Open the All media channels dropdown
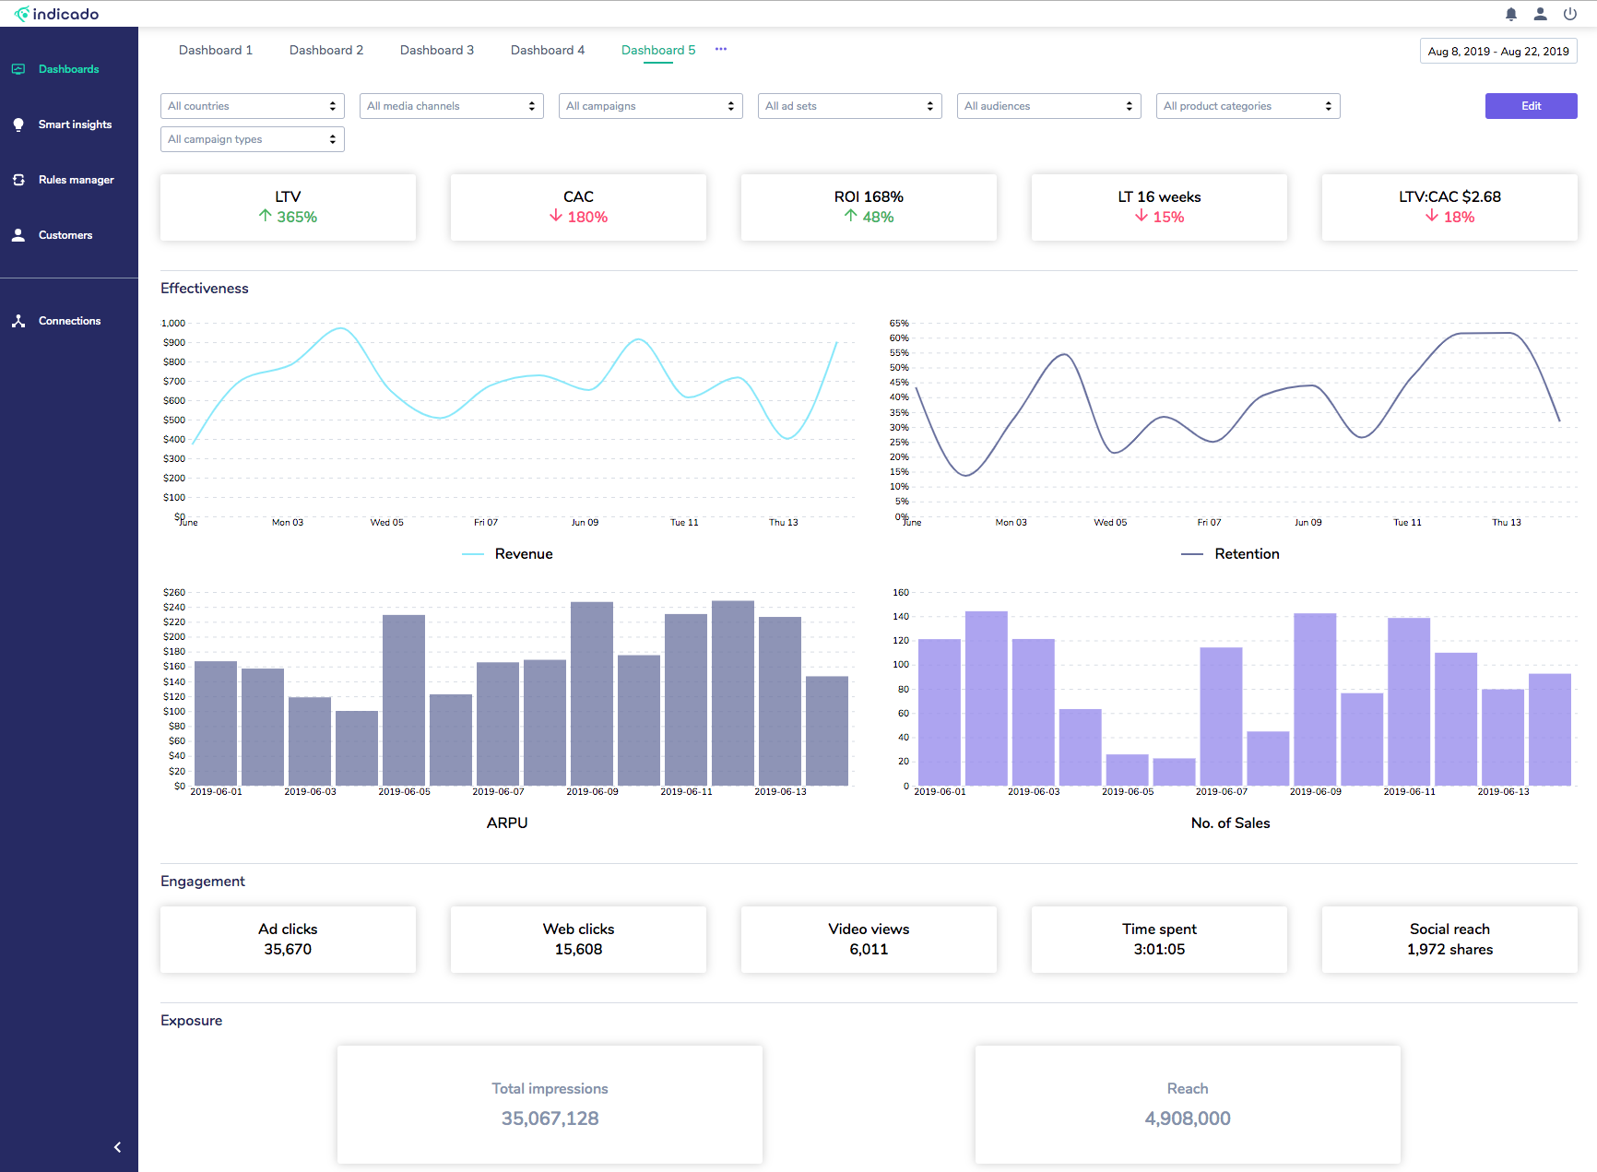The image size is (1597, 1172). coord(452,106)
